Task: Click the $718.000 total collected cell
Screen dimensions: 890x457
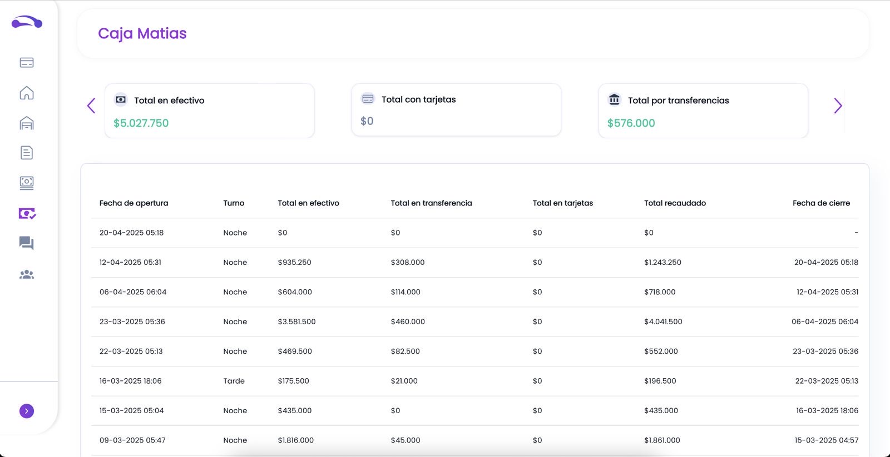Action: point(660,292)
